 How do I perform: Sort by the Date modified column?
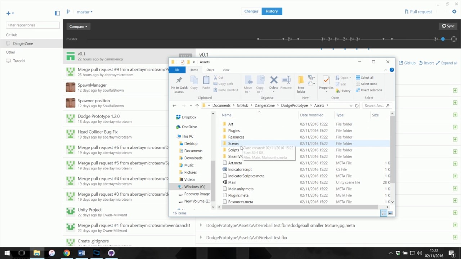312,115
